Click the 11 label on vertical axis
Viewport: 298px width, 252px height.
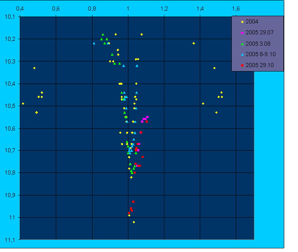pyautogui.click(x=12, y=217)
